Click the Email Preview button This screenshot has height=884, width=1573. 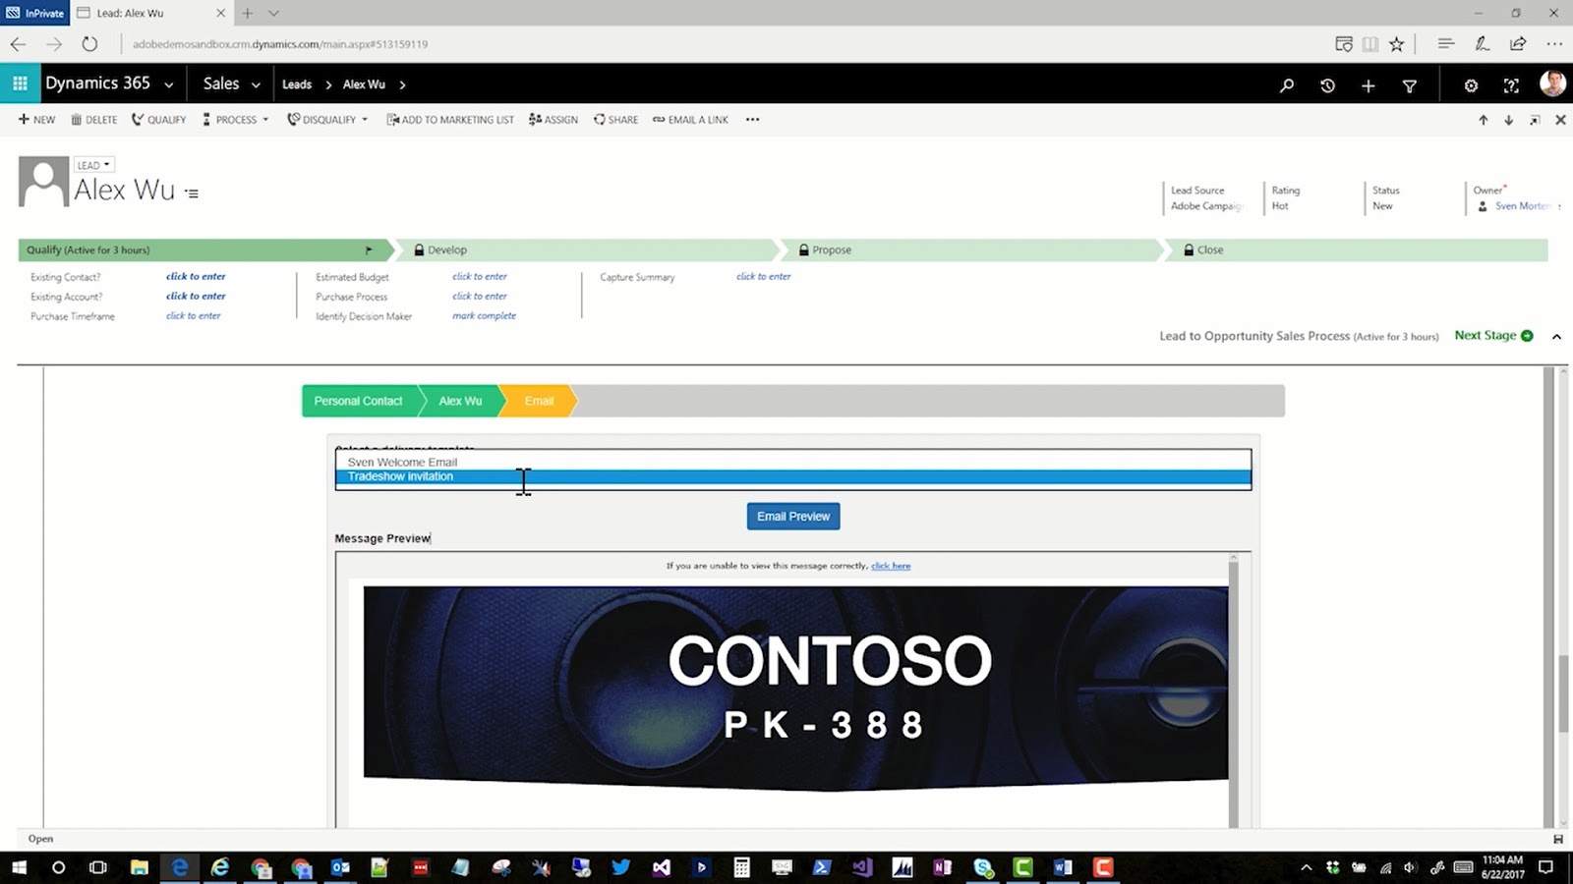(793, 517)
